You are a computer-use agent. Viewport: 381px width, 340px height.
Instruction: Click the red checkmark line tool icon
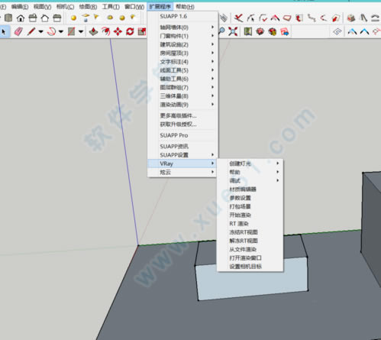(238, 18)
